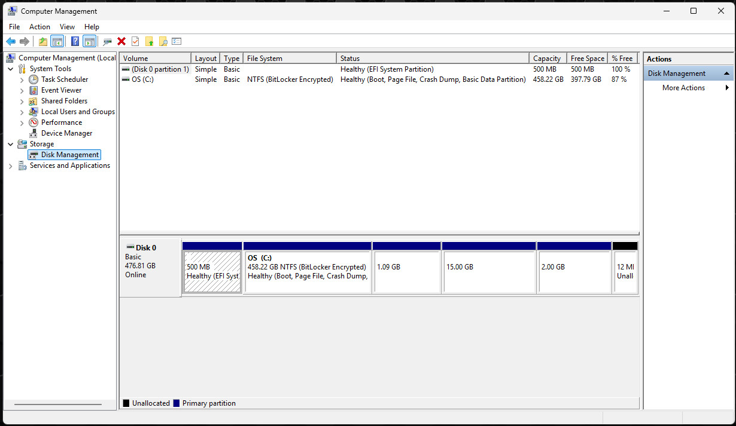The width and height of the screenshot is (736, 426).
Task: Select the 12 MB unallocated block
Action: point(625,268)
